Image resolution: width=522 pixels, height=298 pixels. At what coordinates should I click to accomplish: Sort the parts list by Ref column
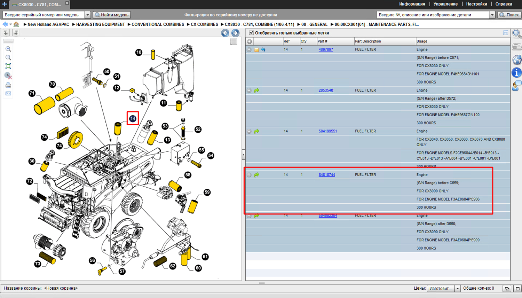tap(291, 41)
